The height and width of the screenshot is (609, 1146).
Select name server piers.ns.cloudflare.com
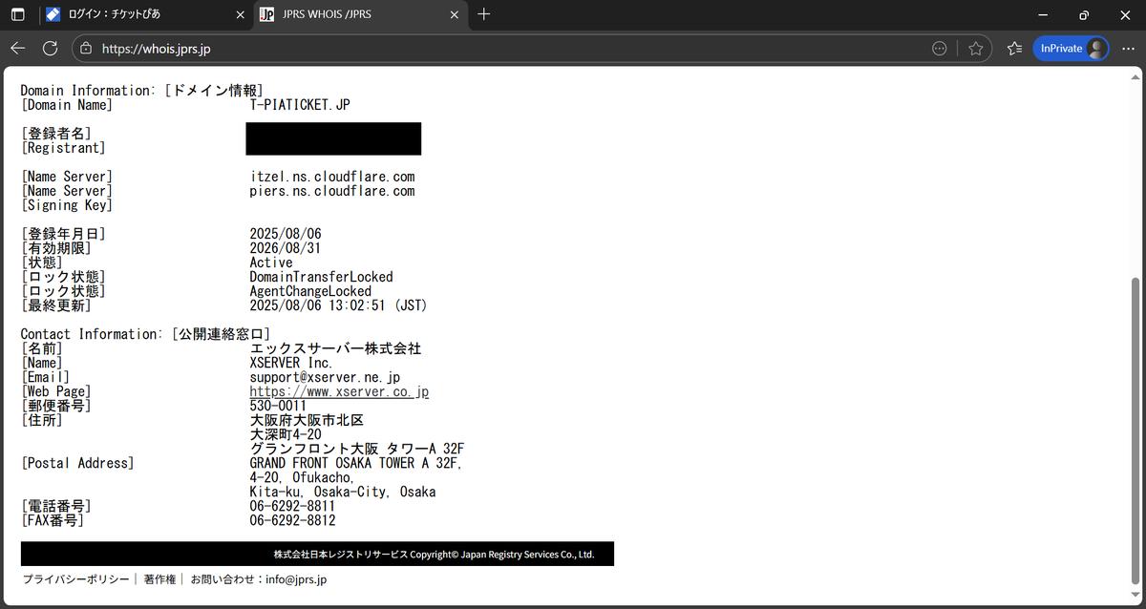(x=332, y=191)
